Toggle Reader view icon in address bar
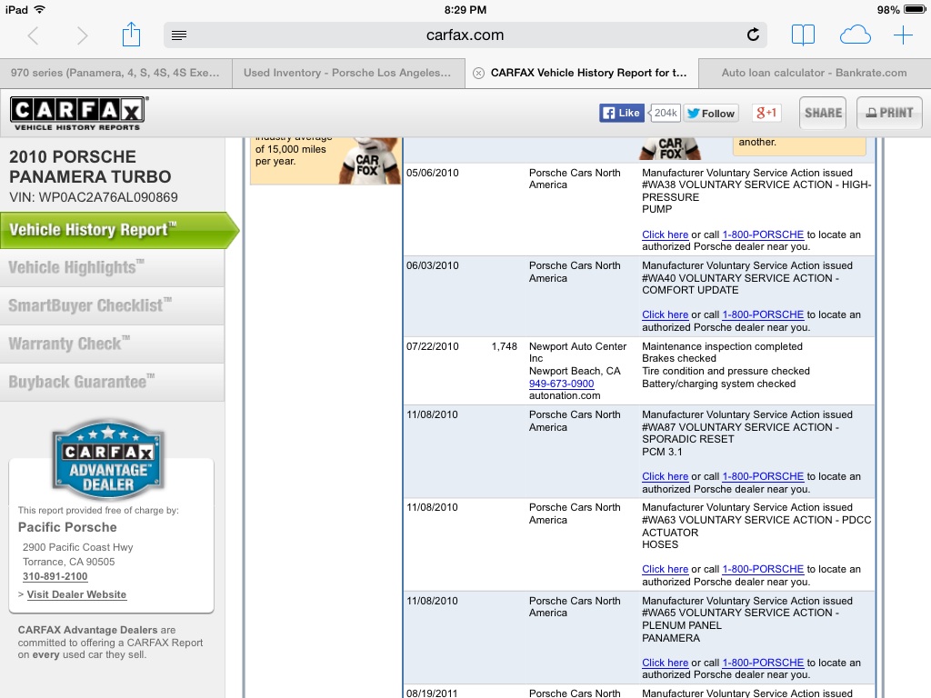 pos(179,35)
